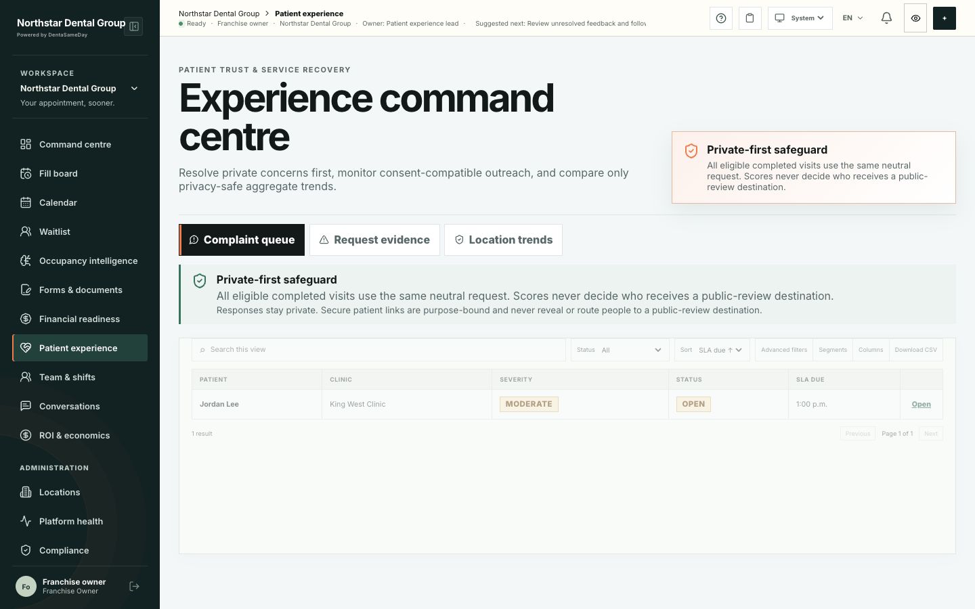
Task: Open Command centre in the sidebar
Action: tap(80, 144)
